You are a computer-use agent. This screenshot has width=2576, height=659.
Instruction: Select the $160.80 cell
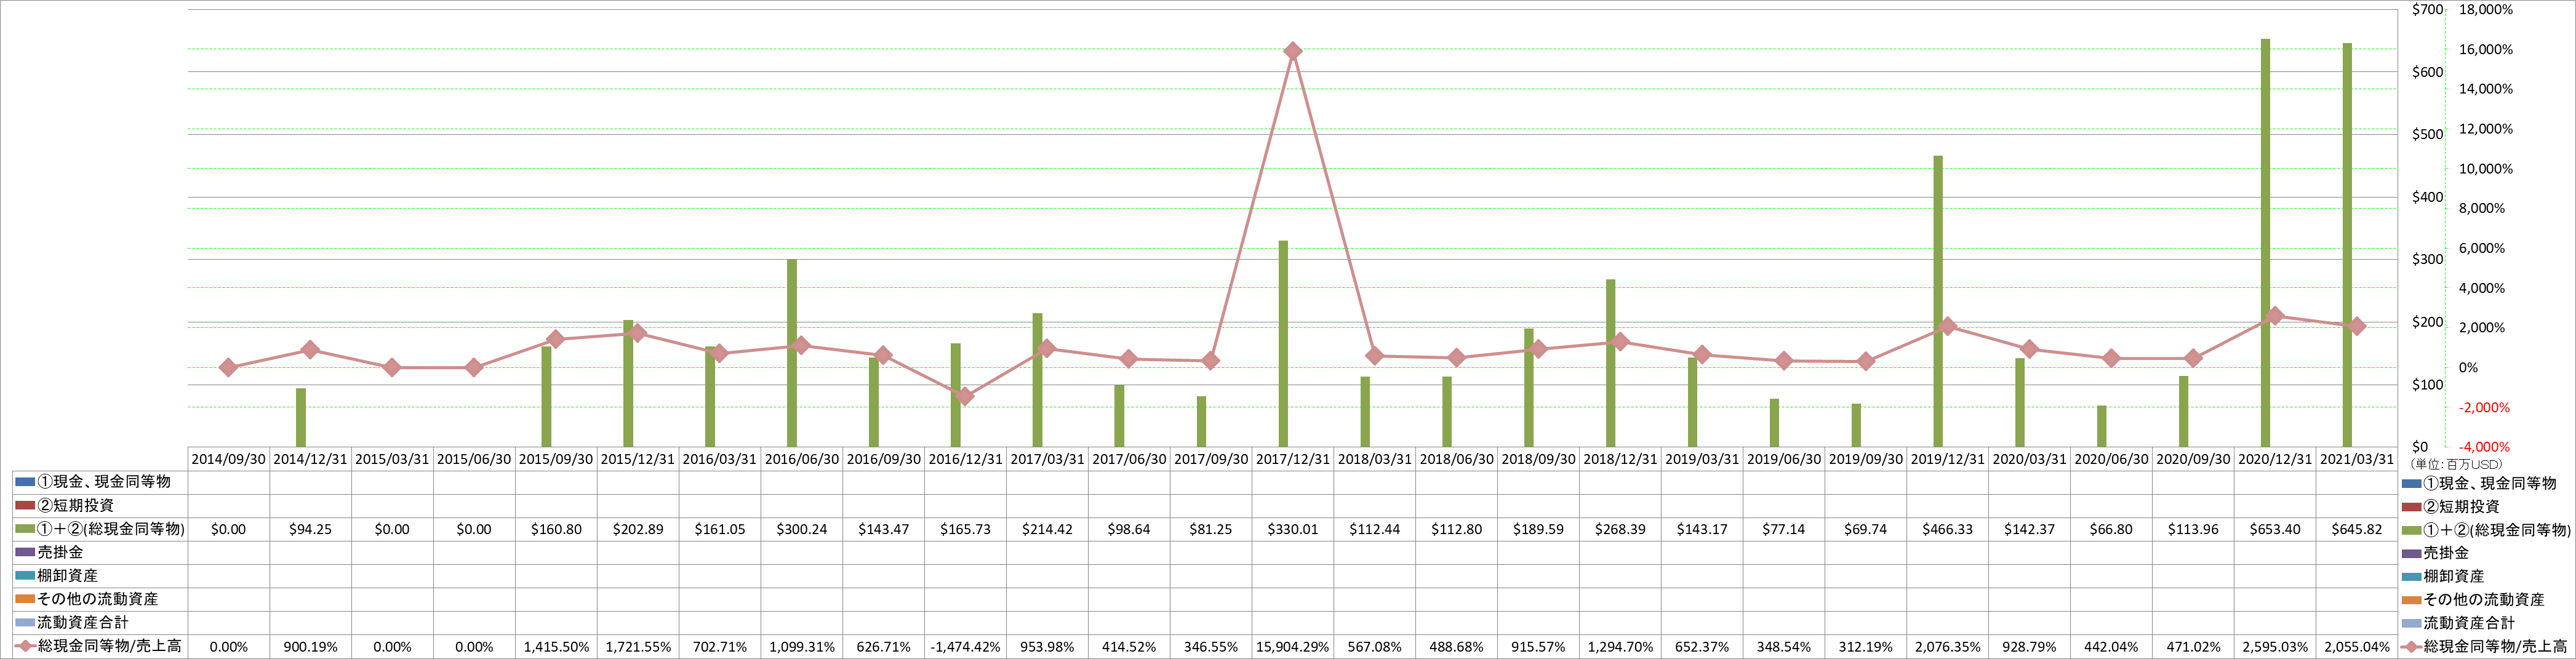point(556,529)
